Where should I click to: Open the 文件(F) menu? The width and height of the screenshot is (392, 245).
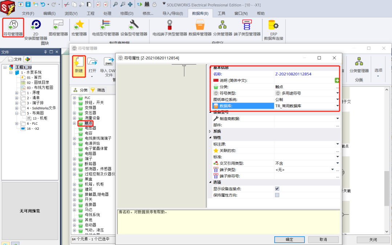tap(28, 13)
